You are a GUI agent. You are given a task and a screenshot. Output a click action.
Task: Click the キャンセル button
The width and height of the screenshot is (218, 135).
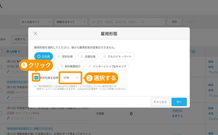[x=160, y=102]
